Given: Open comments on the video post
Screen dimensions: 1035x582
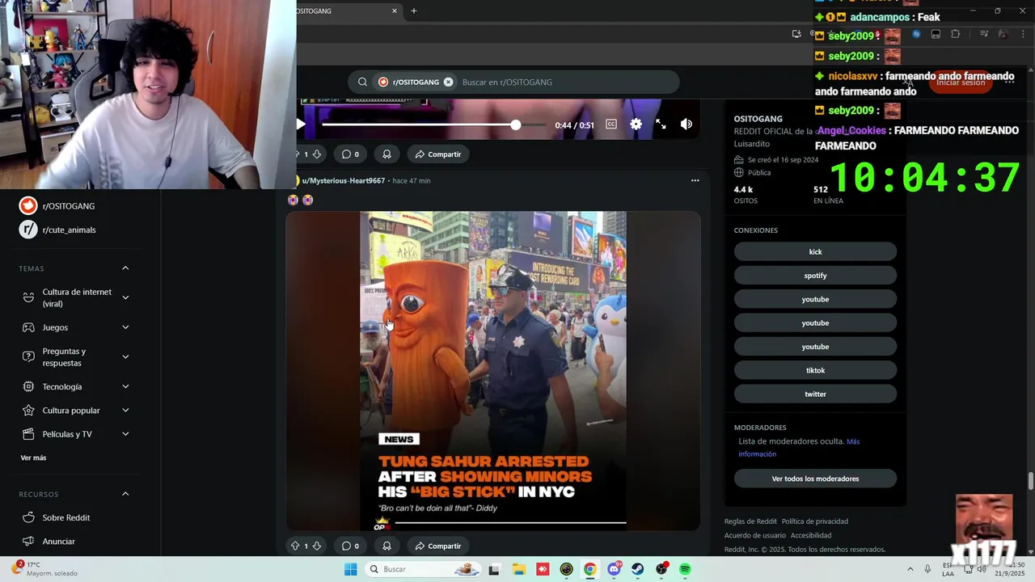Looking at the screenshot, I should 350,154.
